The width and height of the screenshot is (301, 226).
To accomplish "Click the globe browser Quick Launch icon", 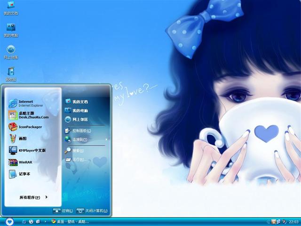I will click(x=31, y=222).
